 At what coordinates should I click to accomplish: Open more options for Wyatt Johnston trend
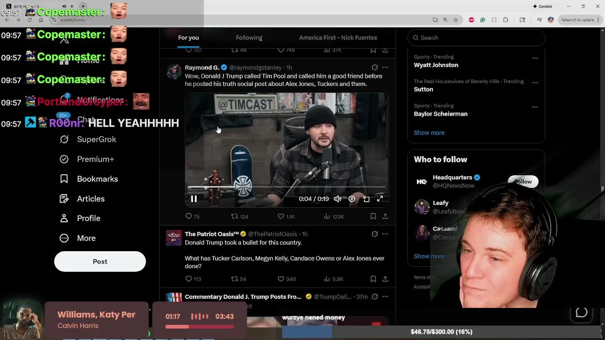tap(535, 58)
